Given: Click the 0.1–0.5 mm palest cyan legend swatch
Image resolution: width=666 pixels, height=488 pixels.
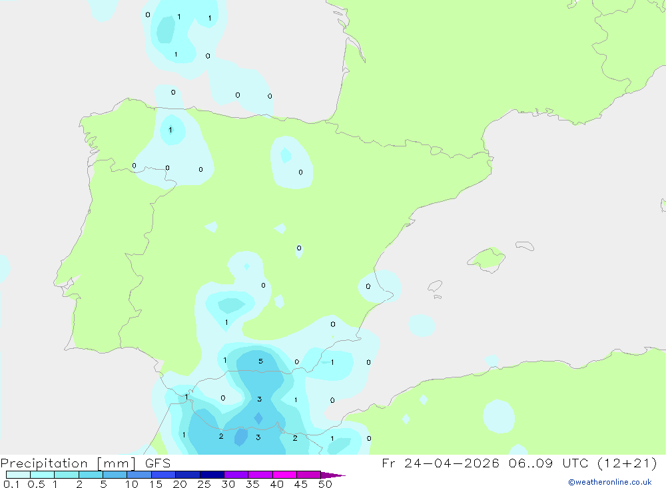Looking at the screenshot, I should click(x=18, y=475).
